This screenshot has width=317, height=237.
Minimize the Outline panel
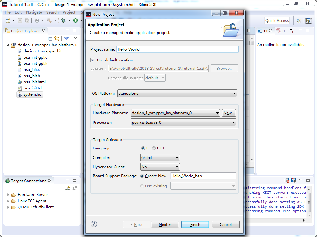(x=301, y=30)
